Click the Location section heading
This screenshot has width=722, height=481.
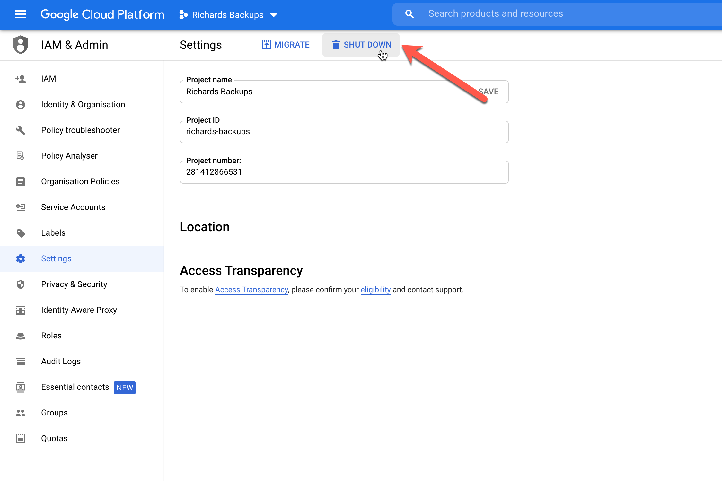205,227
